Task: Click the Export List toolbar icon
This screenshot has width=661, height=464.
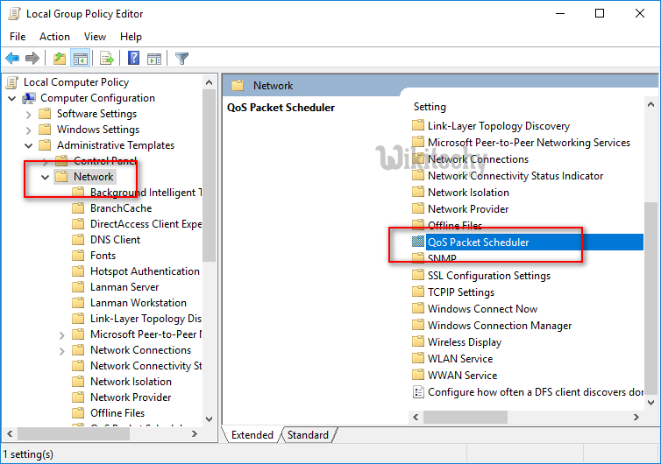Action: (x=106, y=59)
